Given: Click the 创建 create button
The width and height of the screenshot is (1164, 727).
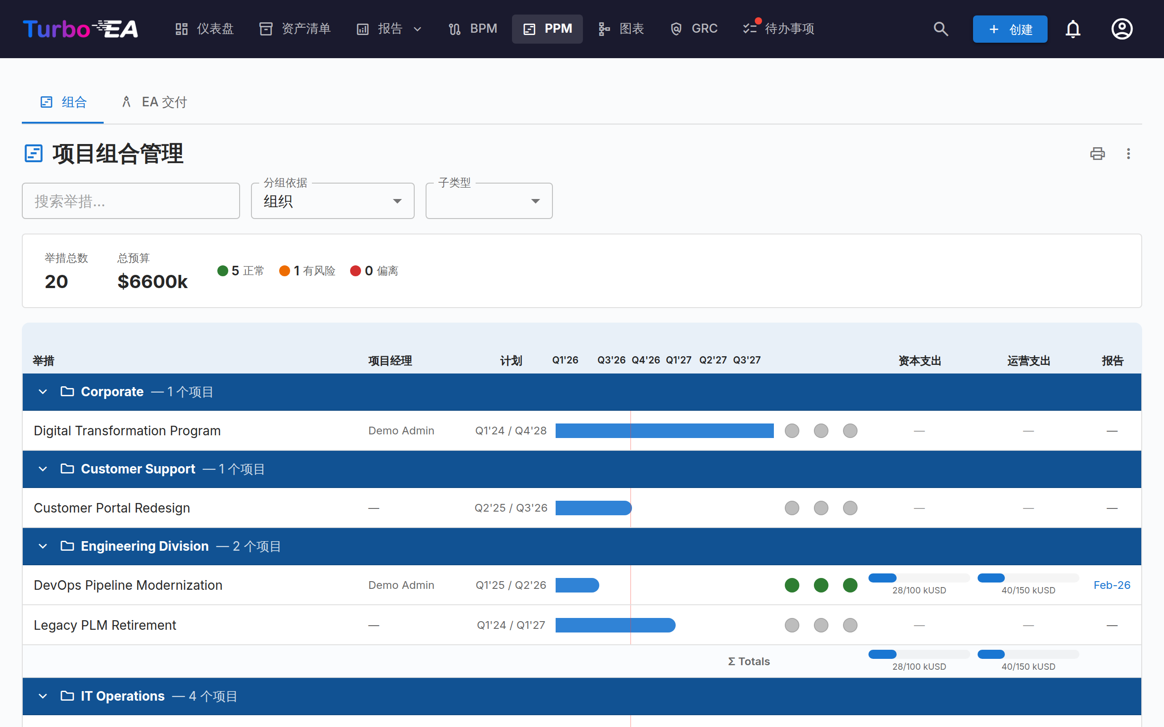Looking at the screenshot, I should pos(1009,29).
